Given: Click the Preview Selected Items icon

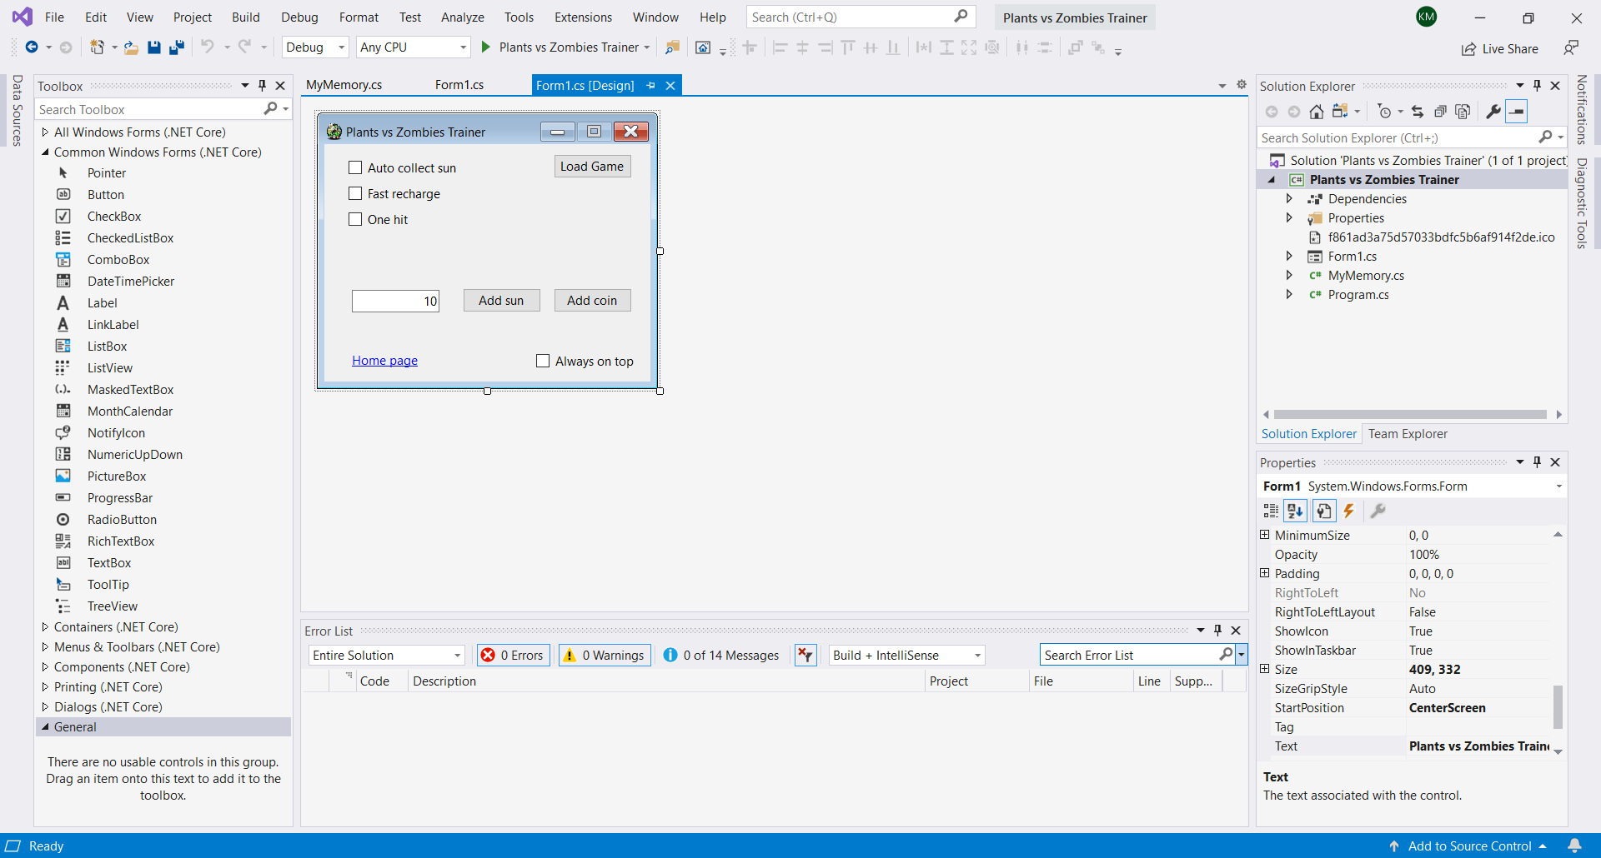Looking at the screenshot, I should [1517, 112].
